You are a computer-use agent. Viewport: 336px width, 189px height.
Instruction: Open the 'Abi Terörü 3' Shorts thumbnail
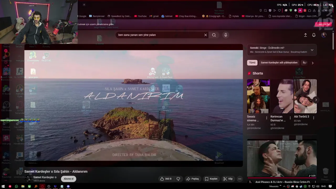click(x=305, y=96)
